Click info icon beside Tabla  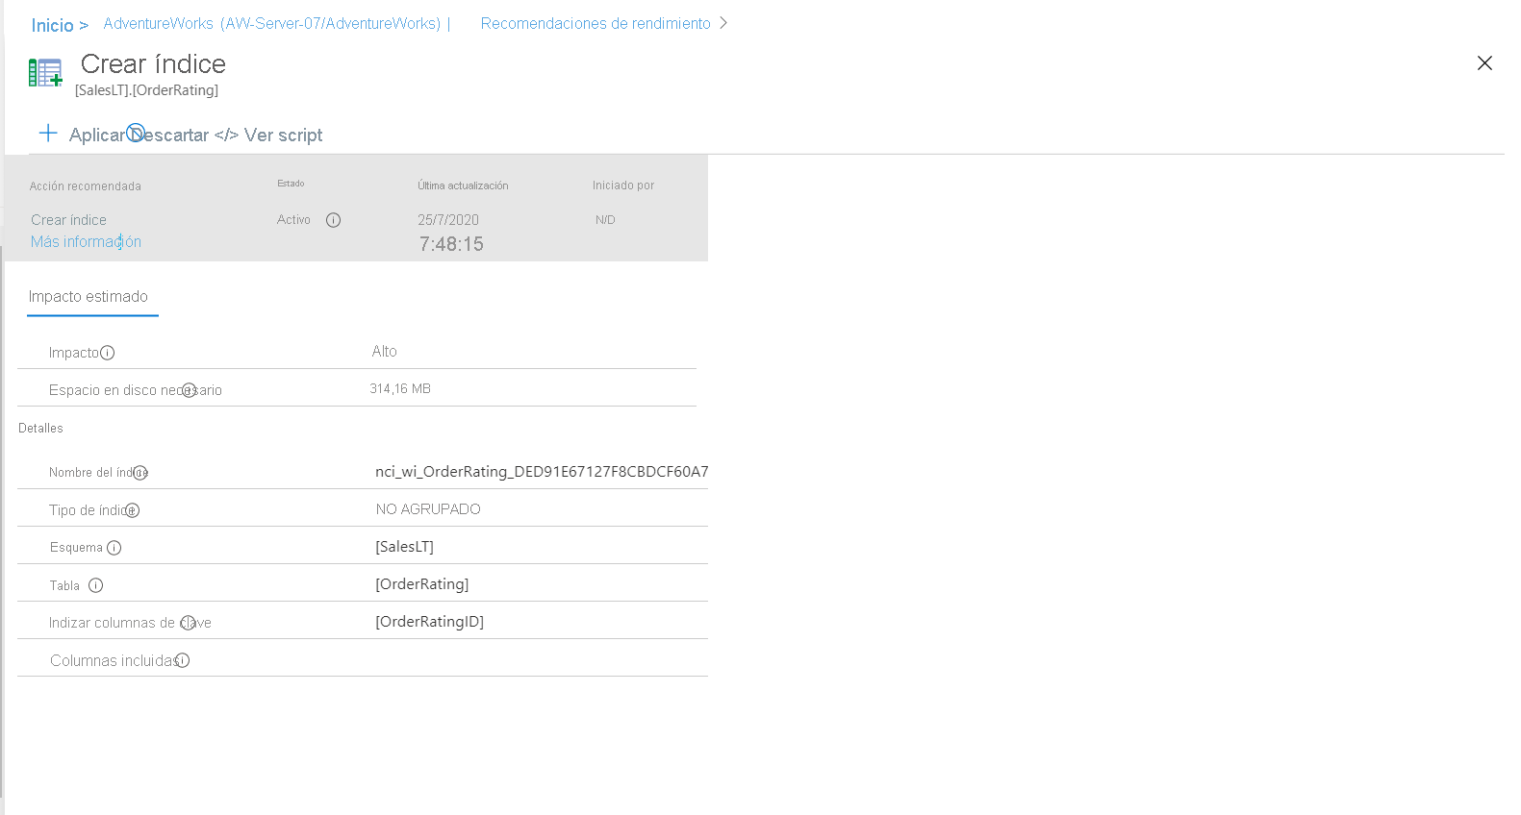click(x=96, y=585)
